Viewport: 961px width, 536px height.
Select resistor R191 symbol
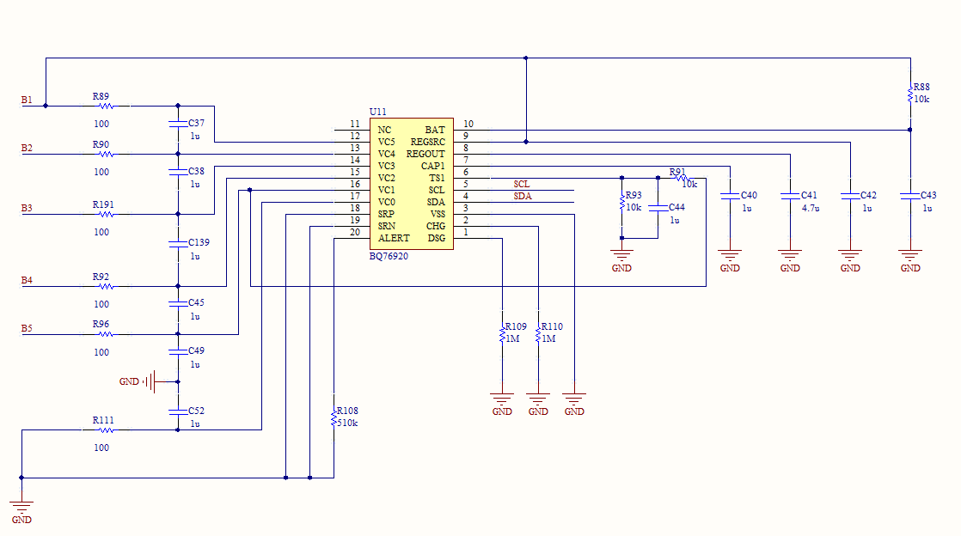coord(106,215)
